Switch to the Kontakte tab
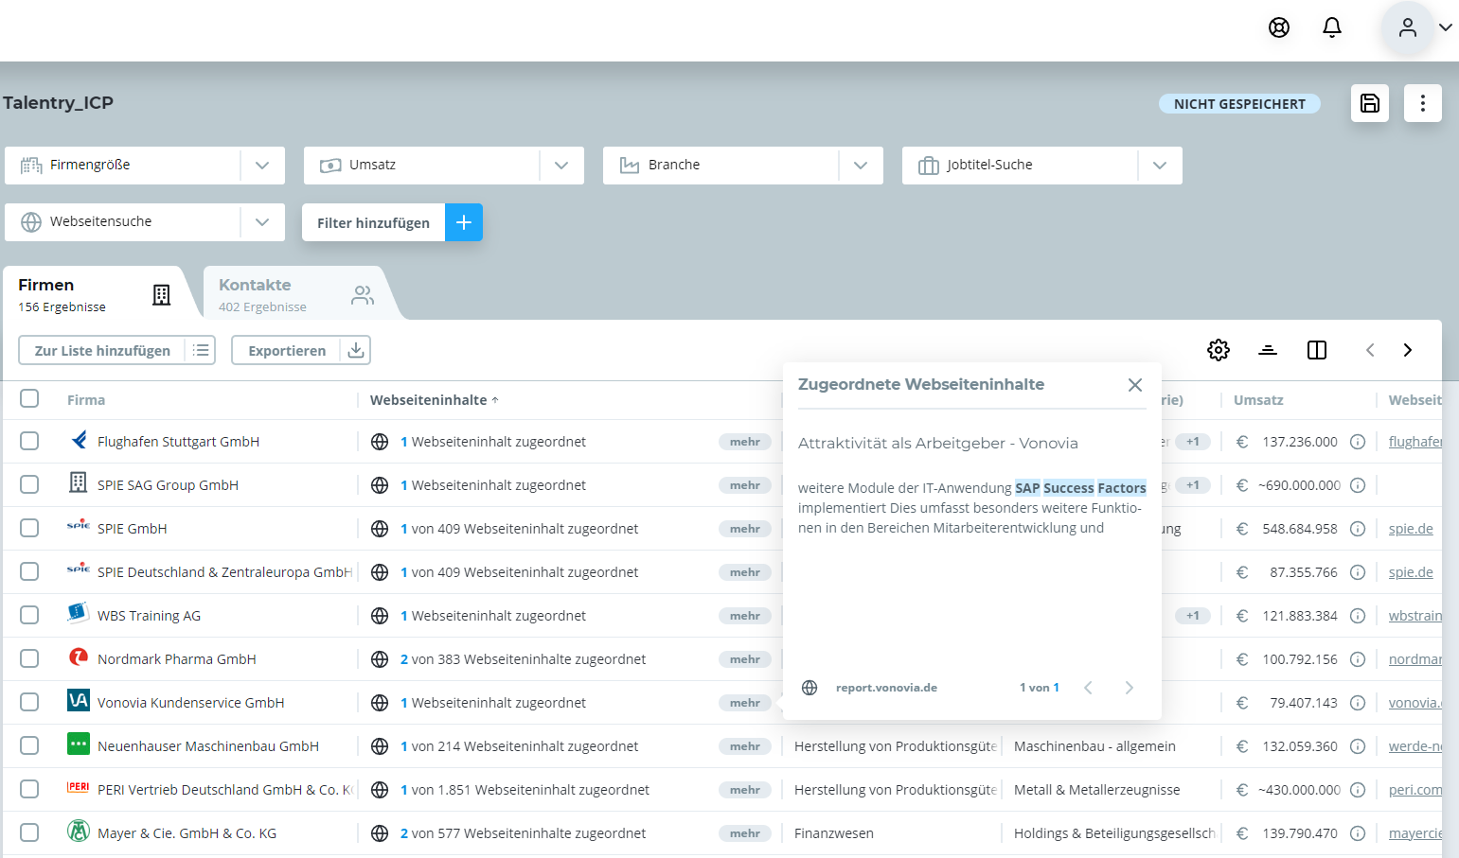Image resolution: width=1459 pixels, height=858 pixels. point(284,293)
